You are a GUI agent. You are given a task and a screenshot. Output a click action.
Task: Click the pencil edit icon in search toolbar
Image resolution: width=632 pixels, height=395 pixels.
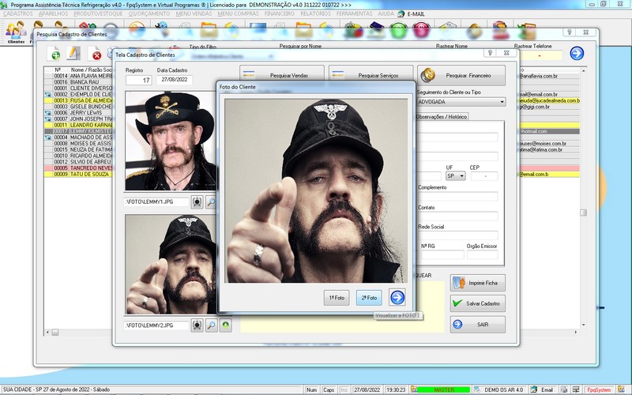tap(74, 54)
